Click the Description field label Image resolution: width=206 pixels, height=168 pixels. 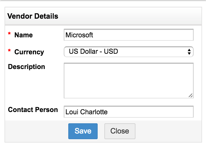(27, 67)
